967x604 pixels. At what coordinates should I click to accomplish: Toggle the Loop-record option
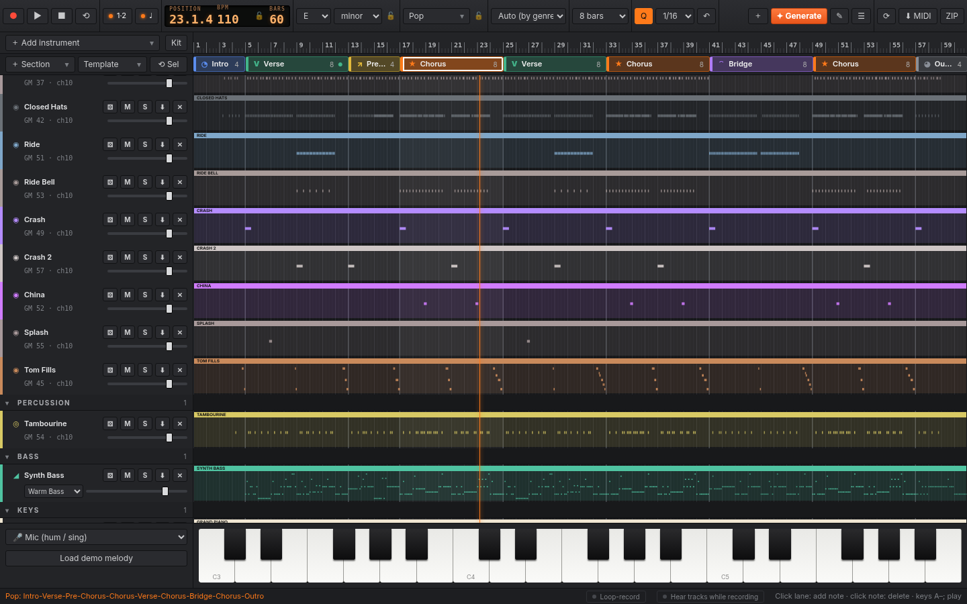pyautogui.click(x=616, y=597)
